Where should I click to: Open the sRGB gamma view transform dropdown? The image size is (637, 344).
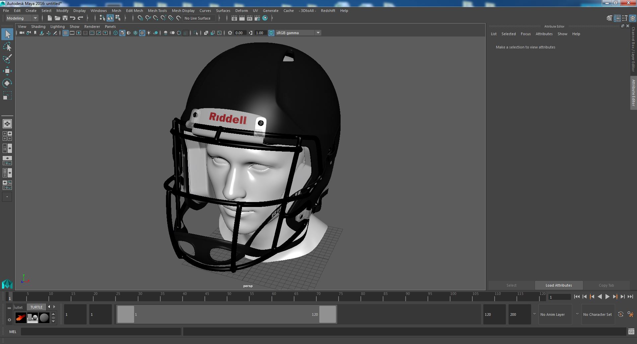(298, 33)
